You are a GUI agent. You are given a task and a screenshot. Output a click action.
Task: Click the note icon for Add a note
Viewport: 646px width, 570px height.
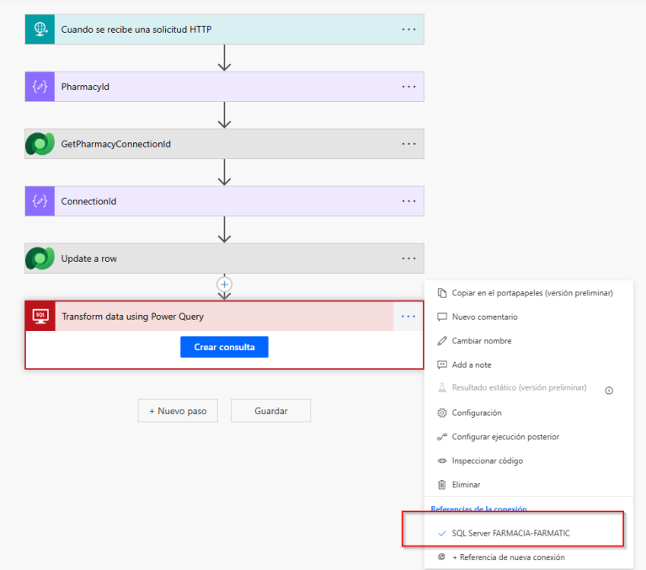tap(441, 365)
